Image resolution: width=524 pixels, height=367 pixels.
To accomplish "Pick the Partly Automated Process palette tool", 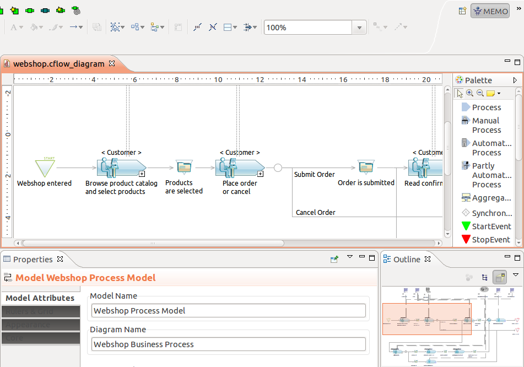I will [487, 175].
